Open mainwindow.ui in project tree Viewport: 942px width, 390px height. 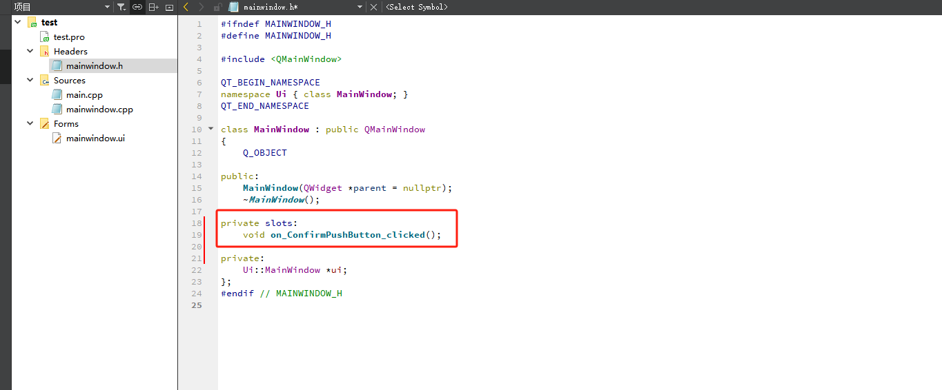click(x=95, y=138)
